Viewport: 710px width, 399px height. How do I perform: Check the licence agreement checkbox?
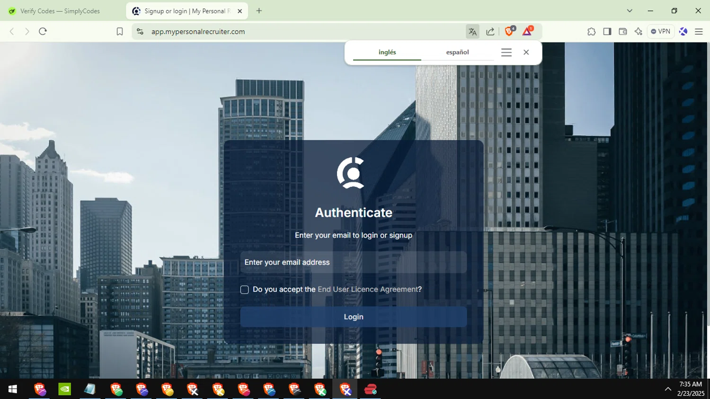(245, 290)
